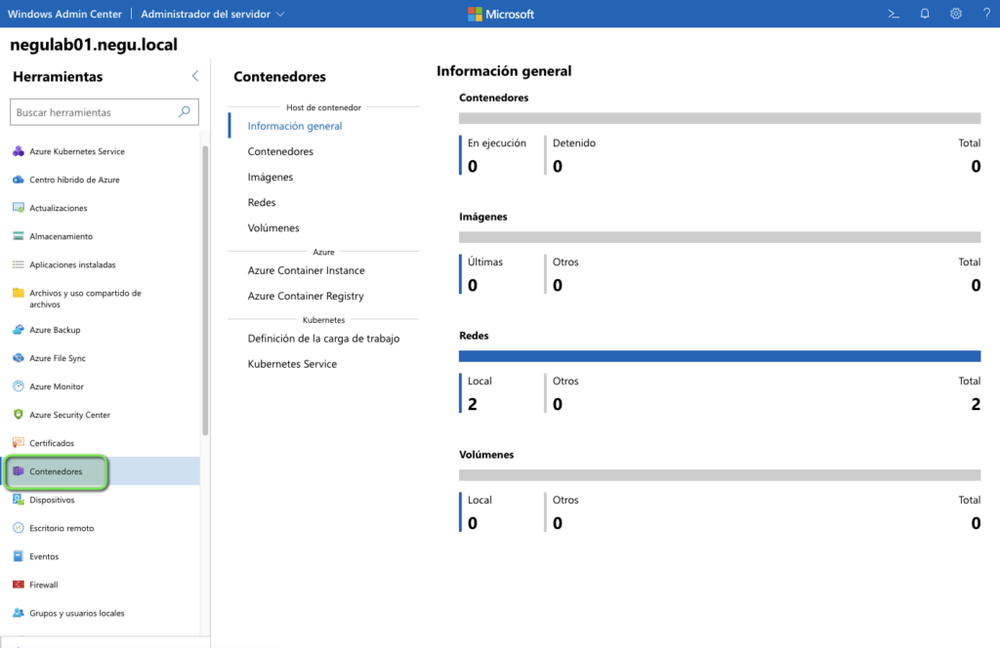1000x648 pixels.
Task: Open the Firewall tool
Action: coord(42,585)
